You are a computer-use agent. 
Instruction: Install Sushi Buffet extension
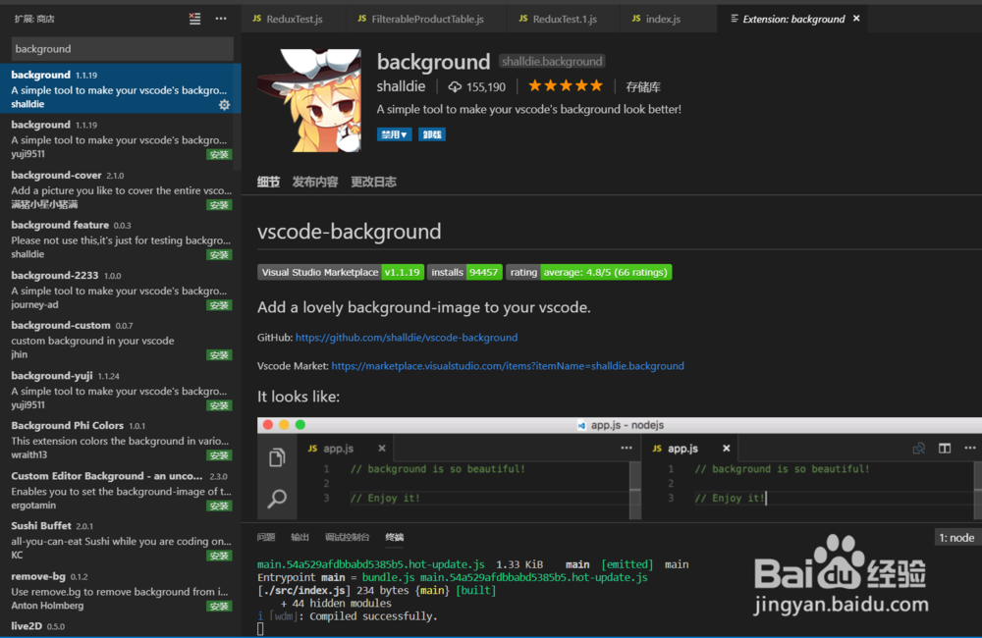coord(219,556)
